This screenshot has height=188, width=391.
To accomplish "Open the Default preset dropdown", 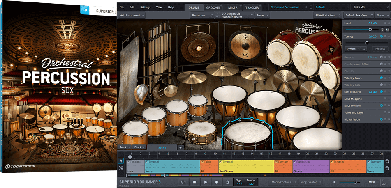I will (x=332, y=7).
